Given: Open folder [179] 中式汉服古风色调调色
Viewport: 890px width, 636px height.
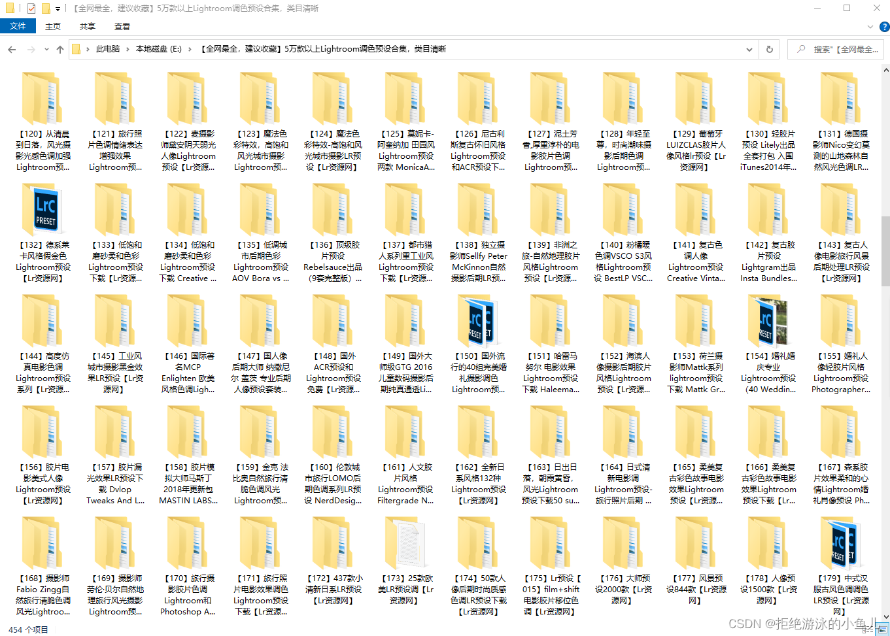Looking at the screenshot, I should [841, 543].
